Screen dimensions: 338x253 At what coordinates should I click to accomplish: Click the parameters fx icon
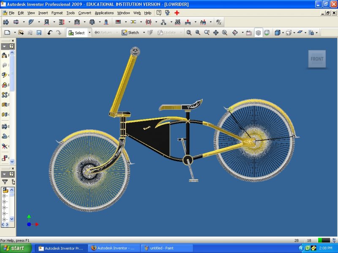tap(218, 22)
